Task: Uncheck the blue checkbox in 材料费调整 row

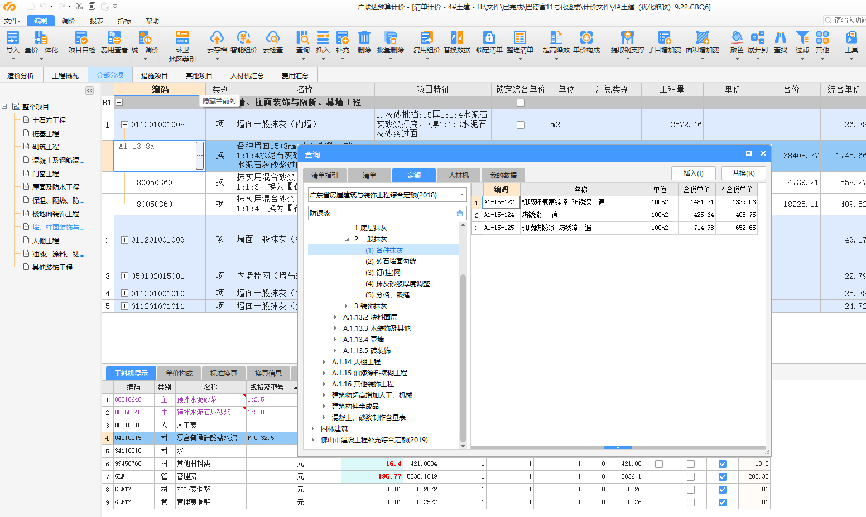Action: [723, 490]
